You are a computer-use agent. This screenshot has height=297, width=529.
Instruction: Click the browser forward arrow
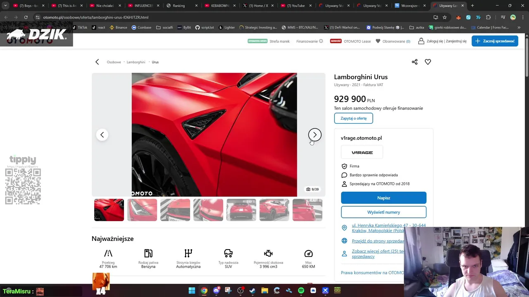[16, 17]
